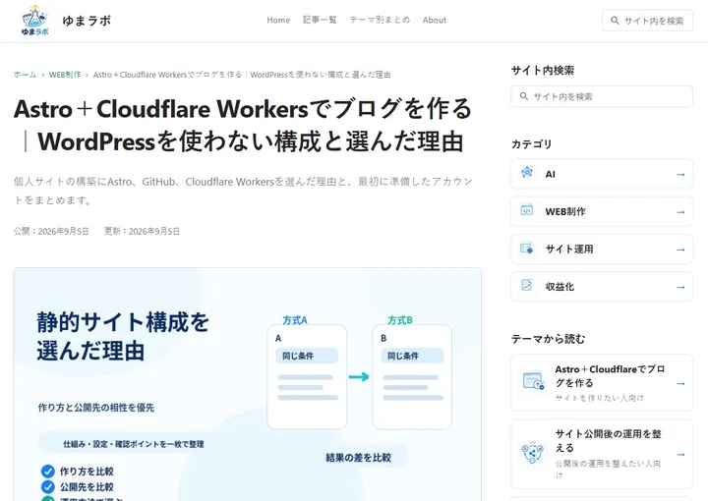Click the magnifier icon in sidebar search
This screenshot has width=708, height=501.
pyautogui.click(x=524, y=96)
